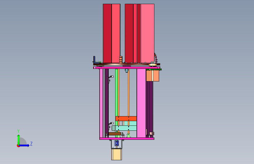254x164 pixels.
Task: Click the green Y axis arrow of the triad
Action: point(19,139)
